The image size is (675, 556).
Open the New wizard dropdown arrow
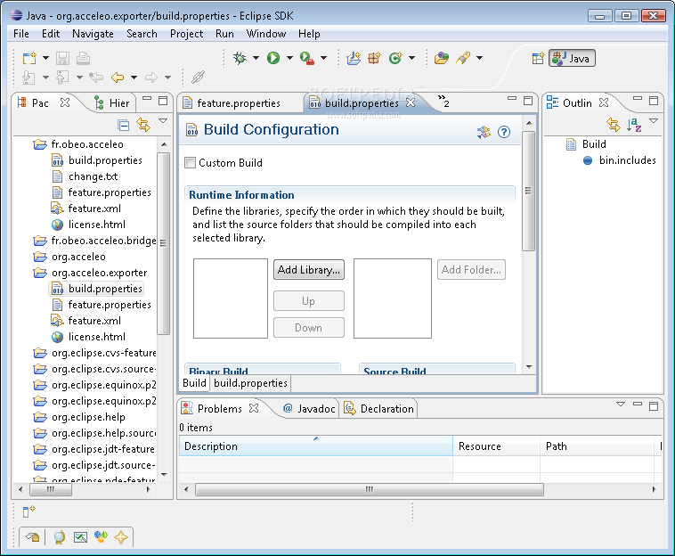point(45,58)
